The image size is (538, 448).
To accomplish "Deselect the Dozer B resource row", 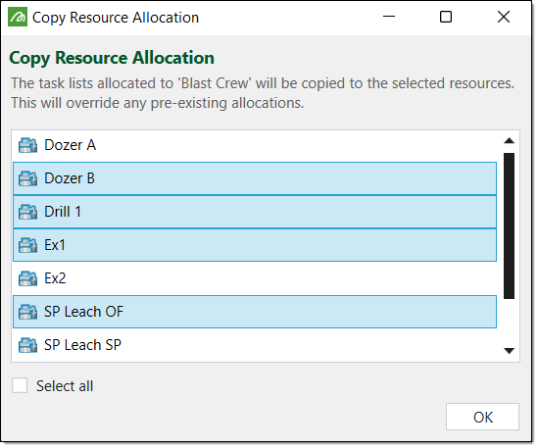I will [255, 178].
